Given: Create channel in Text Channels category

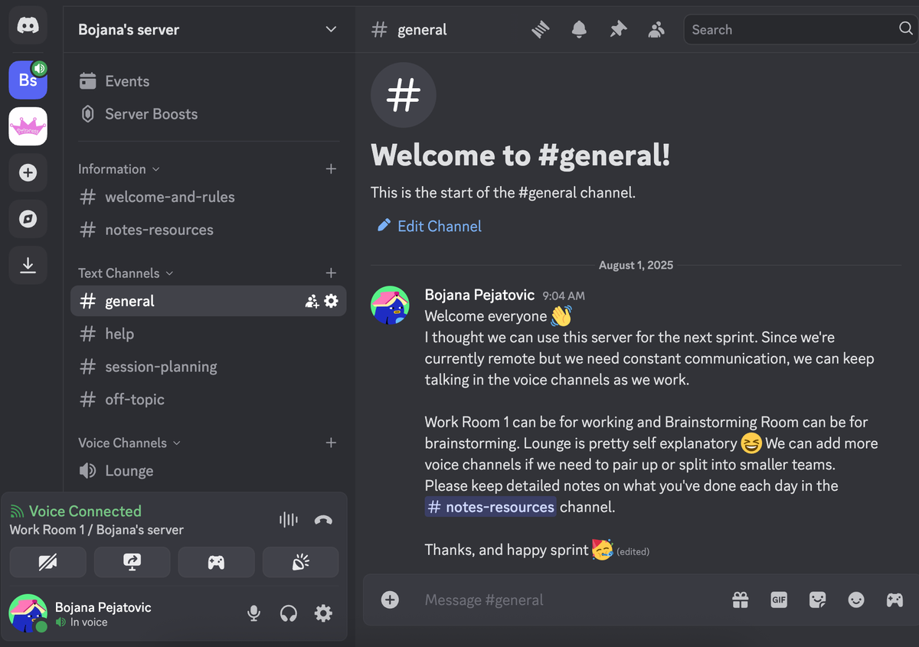Looking at the screenshot, I should (x=331, y=273).
